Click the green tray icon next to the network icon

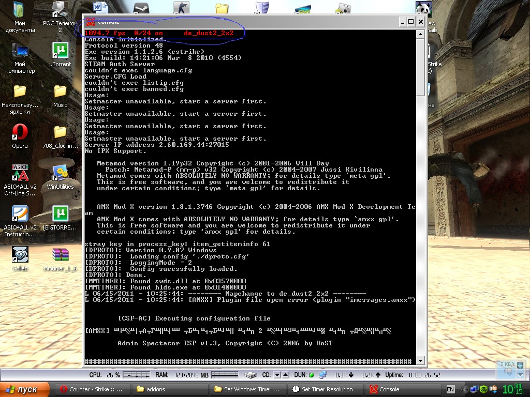tap(484, 389)
